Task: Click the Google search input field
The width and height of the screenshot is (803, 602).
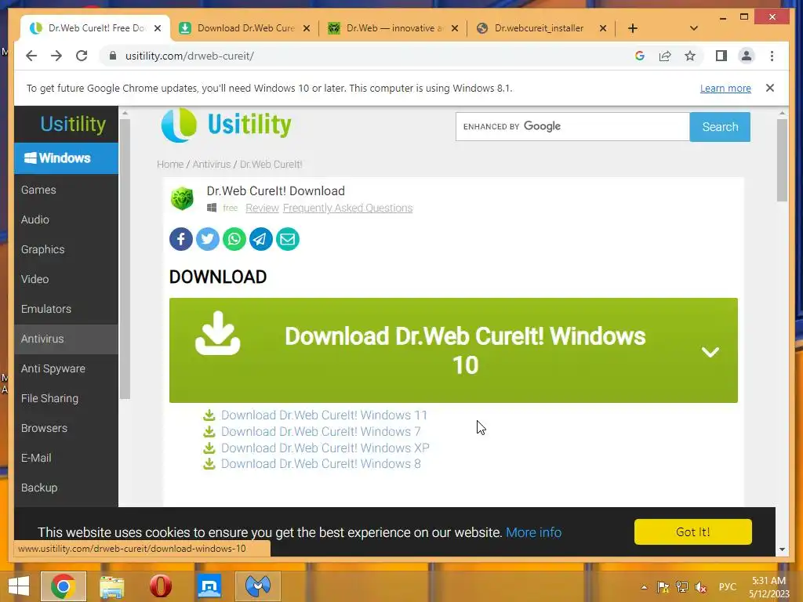Action: point(572,126)
